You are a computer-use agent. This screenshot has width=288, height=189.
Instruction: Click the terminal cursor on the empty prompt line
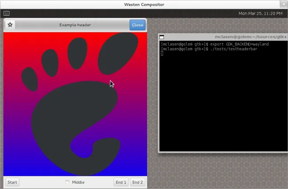pos(162,54)
